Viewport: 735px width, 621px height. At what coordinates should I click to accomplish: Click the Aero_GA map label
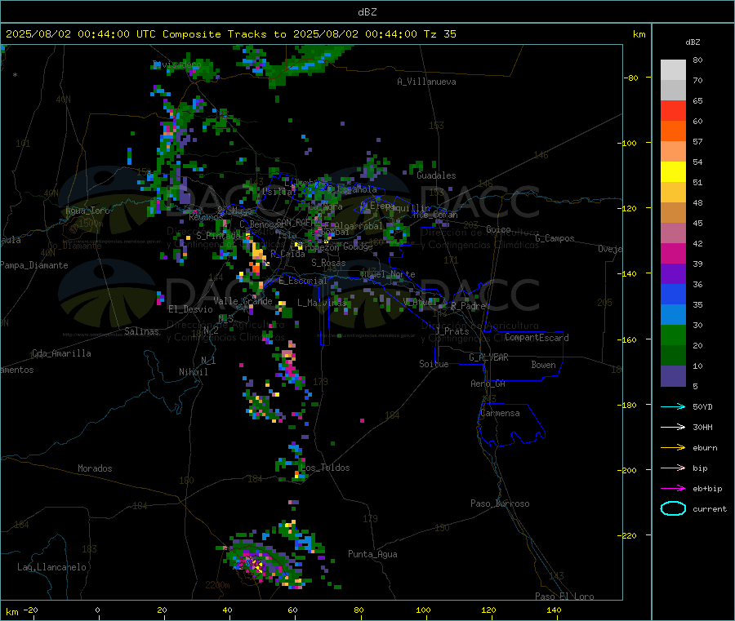[x=488, y=384]
